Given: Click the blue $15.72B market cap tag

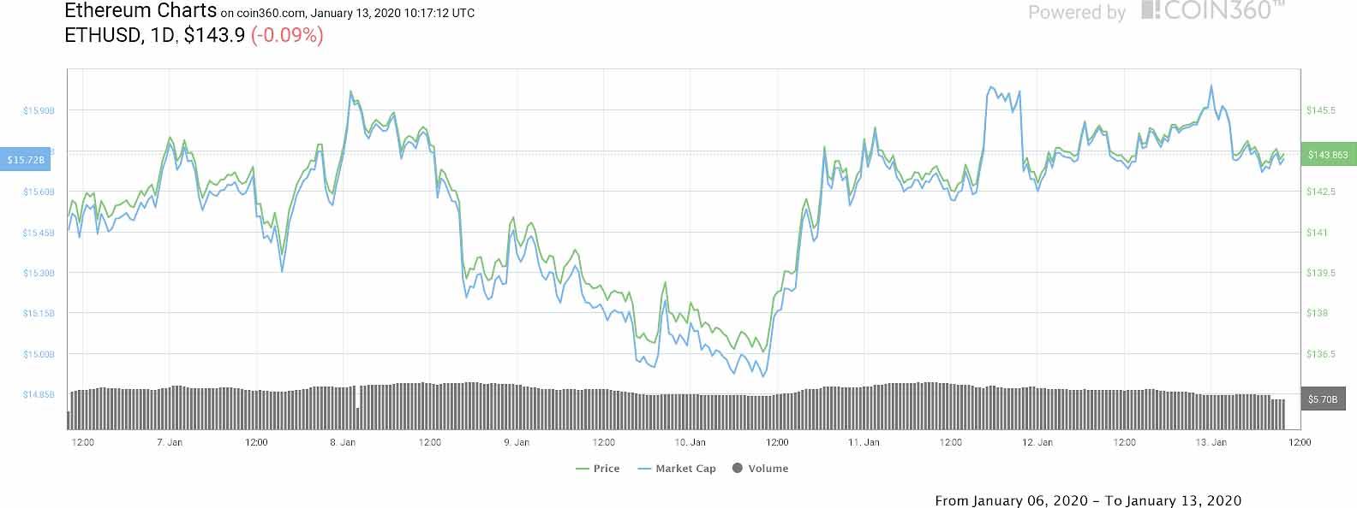Looking at the screenshot, I should point(27,160).
